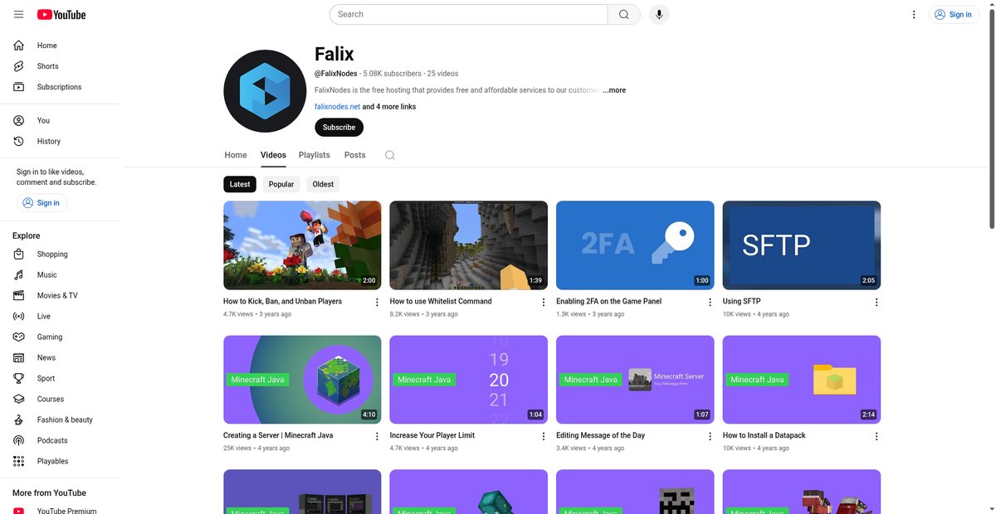Expand channel description with ...more

pyautogui.click(x=614, y=90)
